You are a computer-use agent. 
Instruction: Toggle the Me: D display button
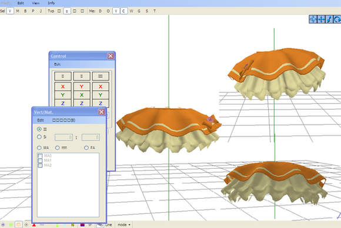click(101, 11)
